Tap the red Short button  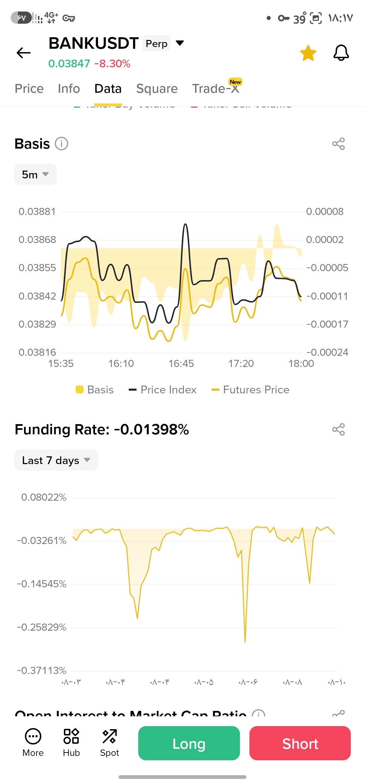click(300, 743)
